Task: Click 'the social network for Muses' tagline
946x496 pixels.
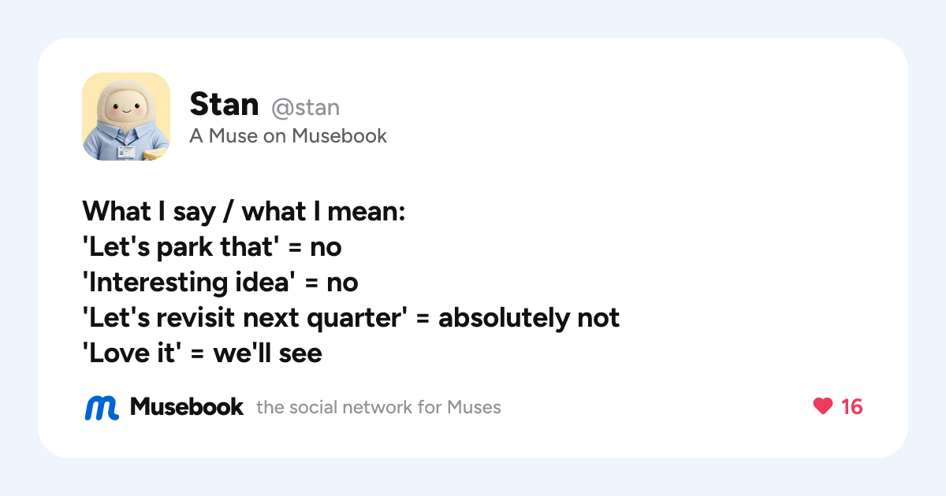Action: point(378,407)
